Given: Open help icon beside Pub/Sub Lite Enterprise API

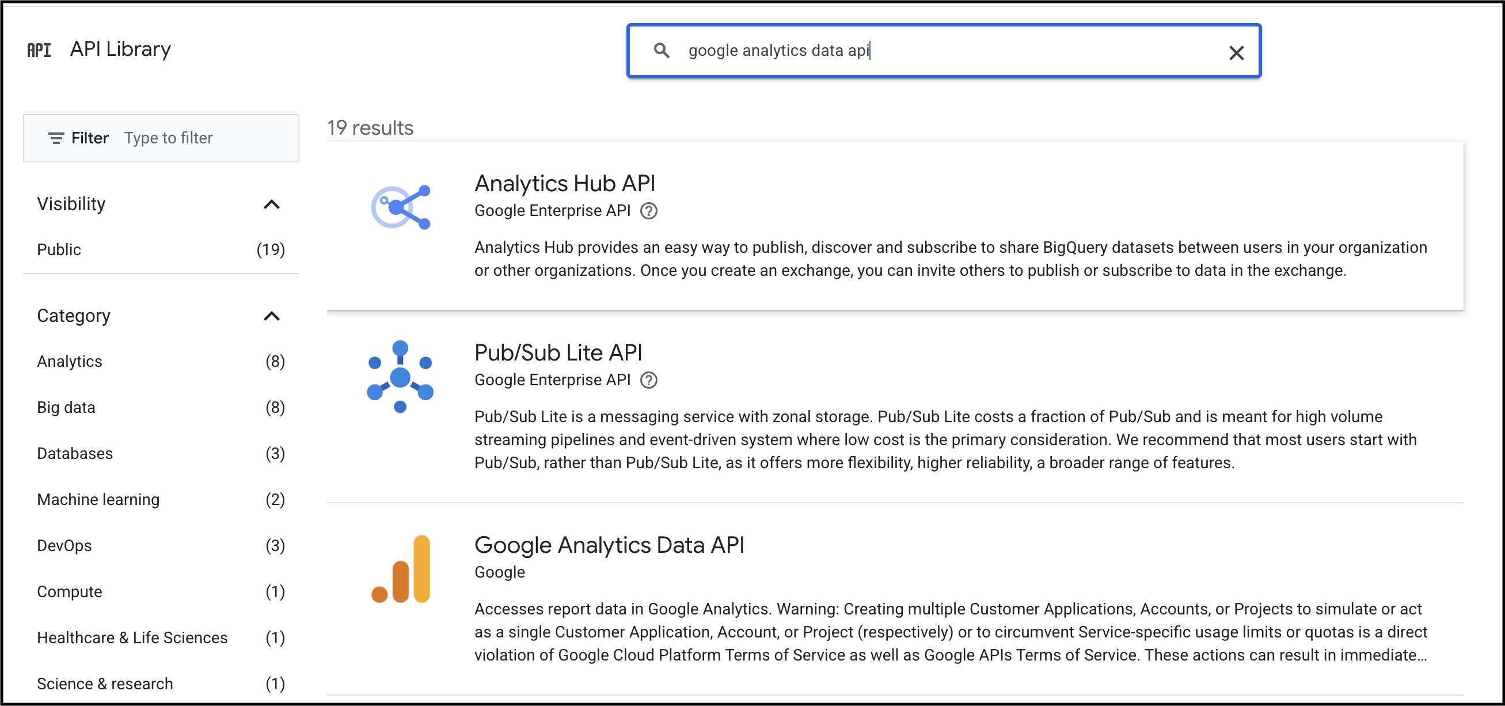Looking at the screenshot, I should coord(649,381).
